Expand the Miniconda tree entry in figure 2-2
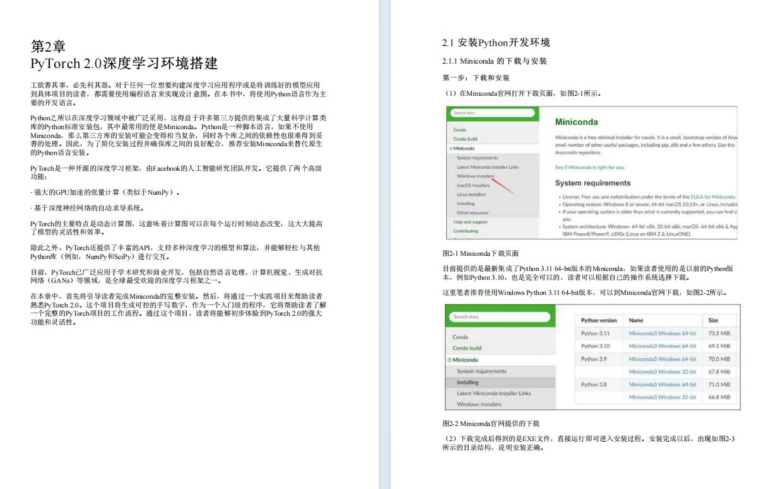Image resolution: width=778 pixels, height=489 pixels. coord(448,360)
